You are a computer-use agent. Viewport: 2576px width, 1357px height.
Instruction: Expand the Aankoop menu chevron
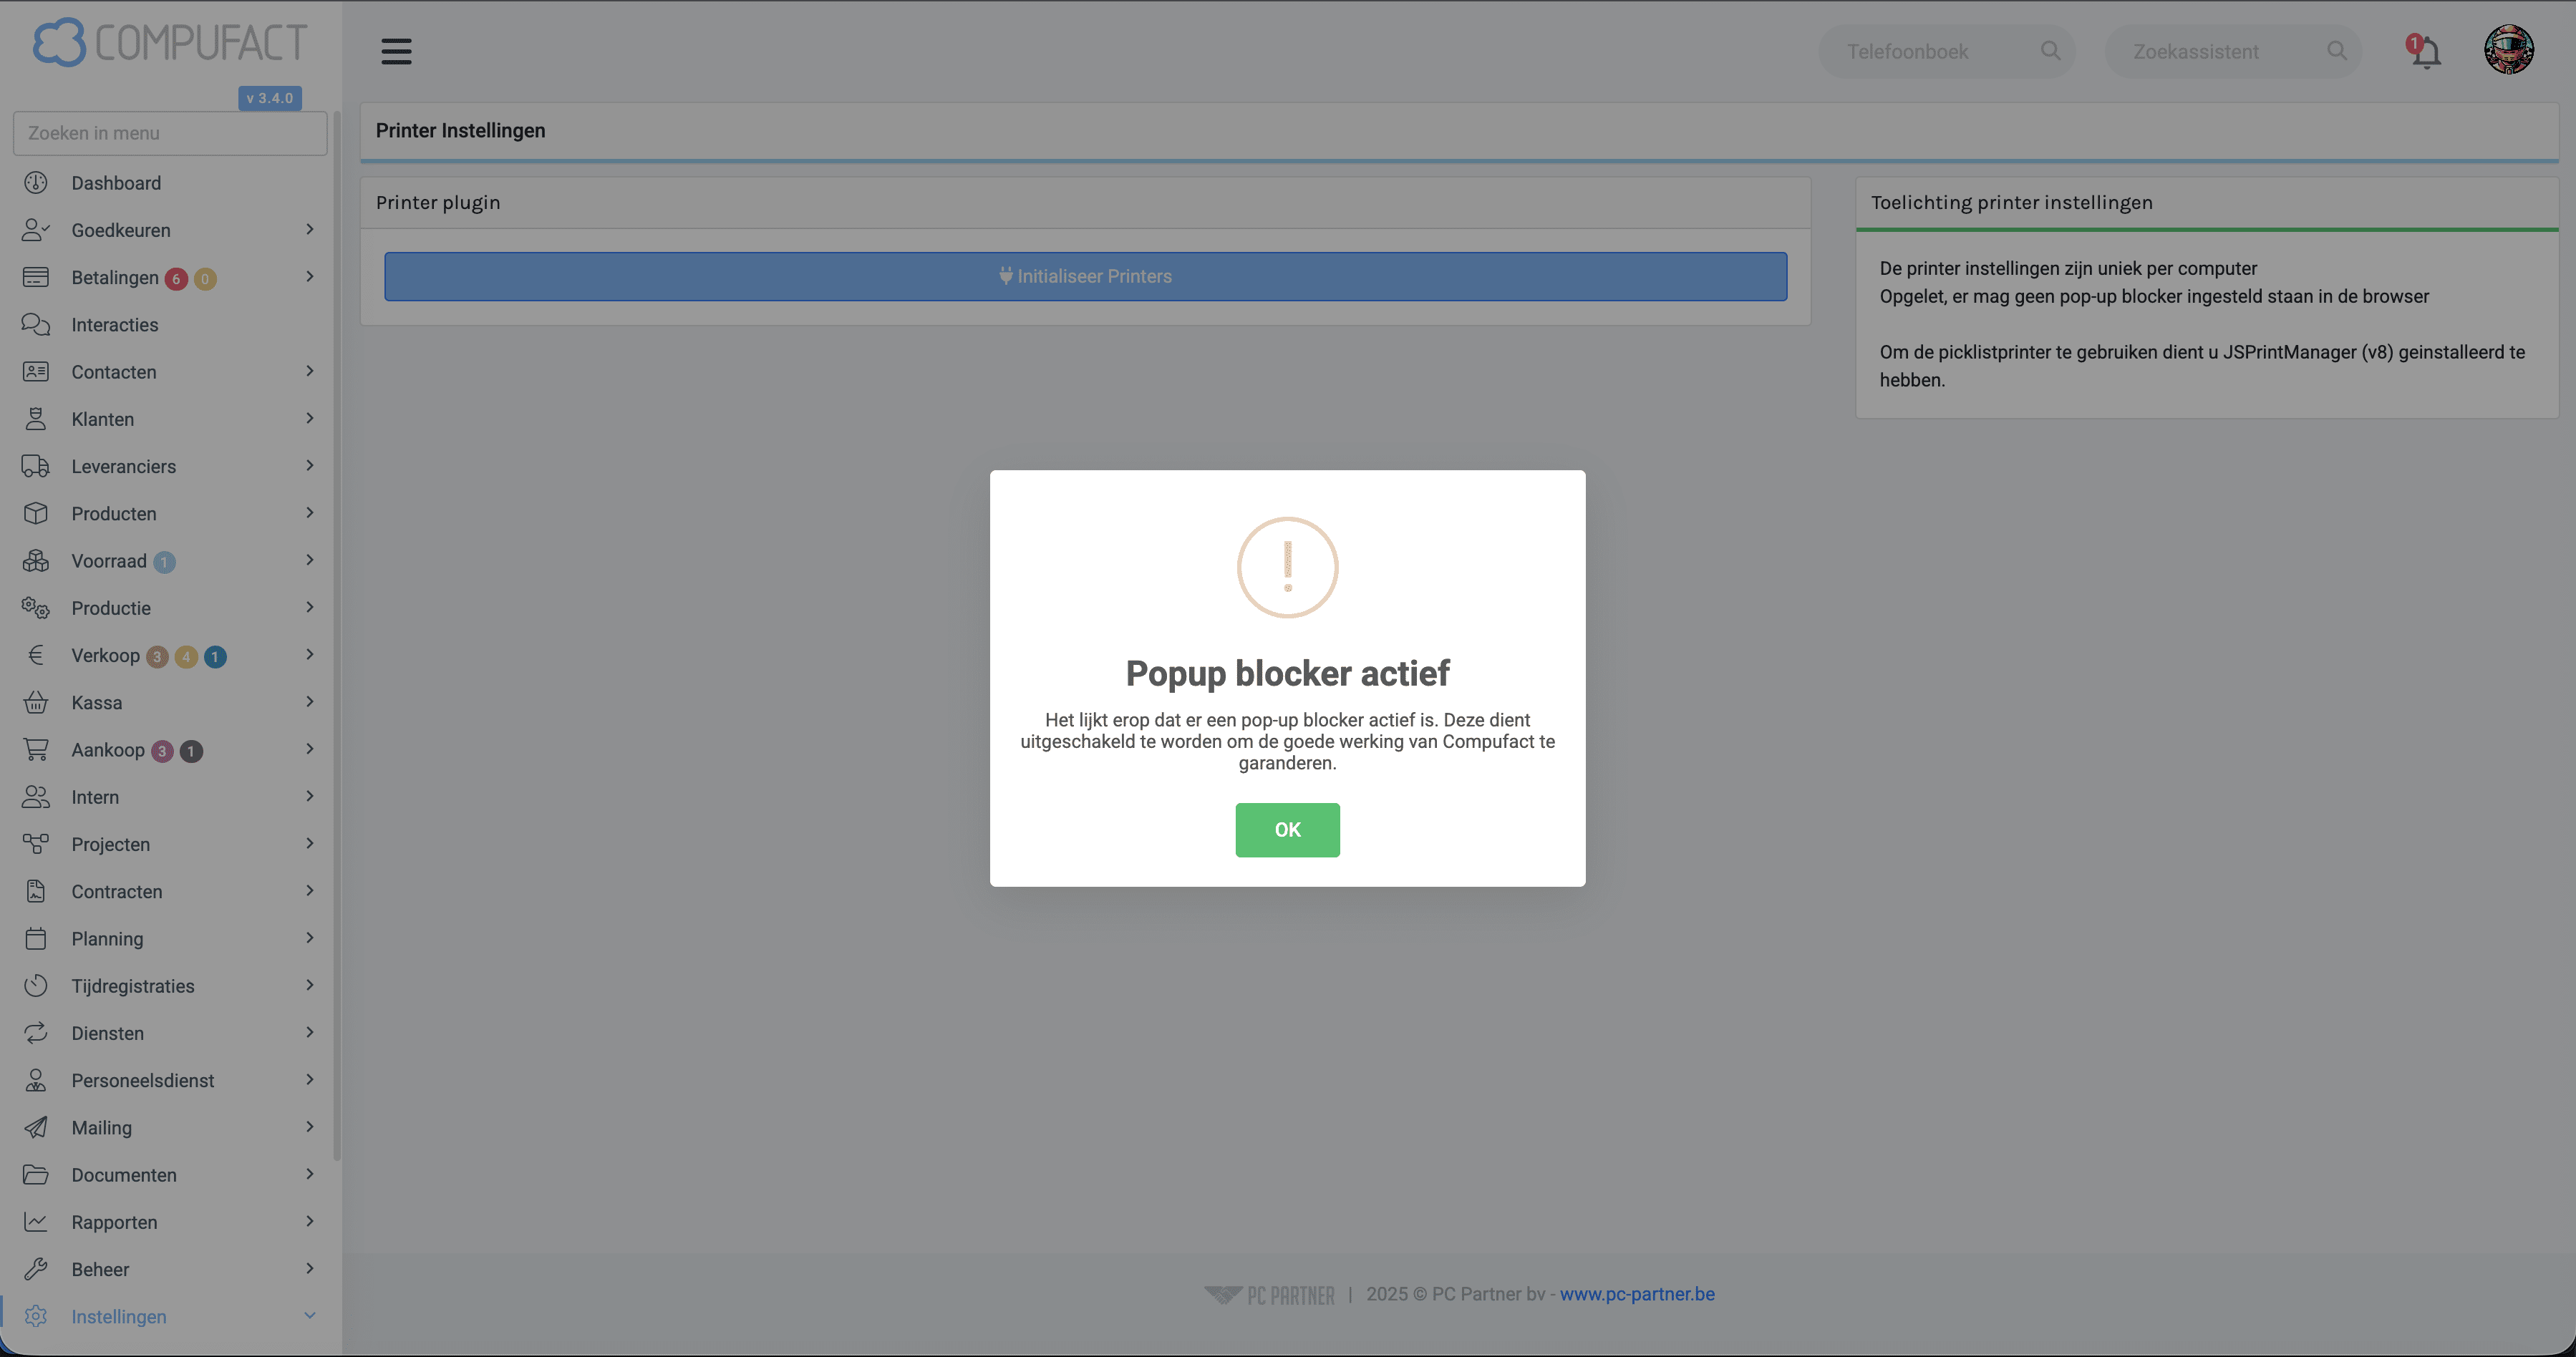[310, 749]
